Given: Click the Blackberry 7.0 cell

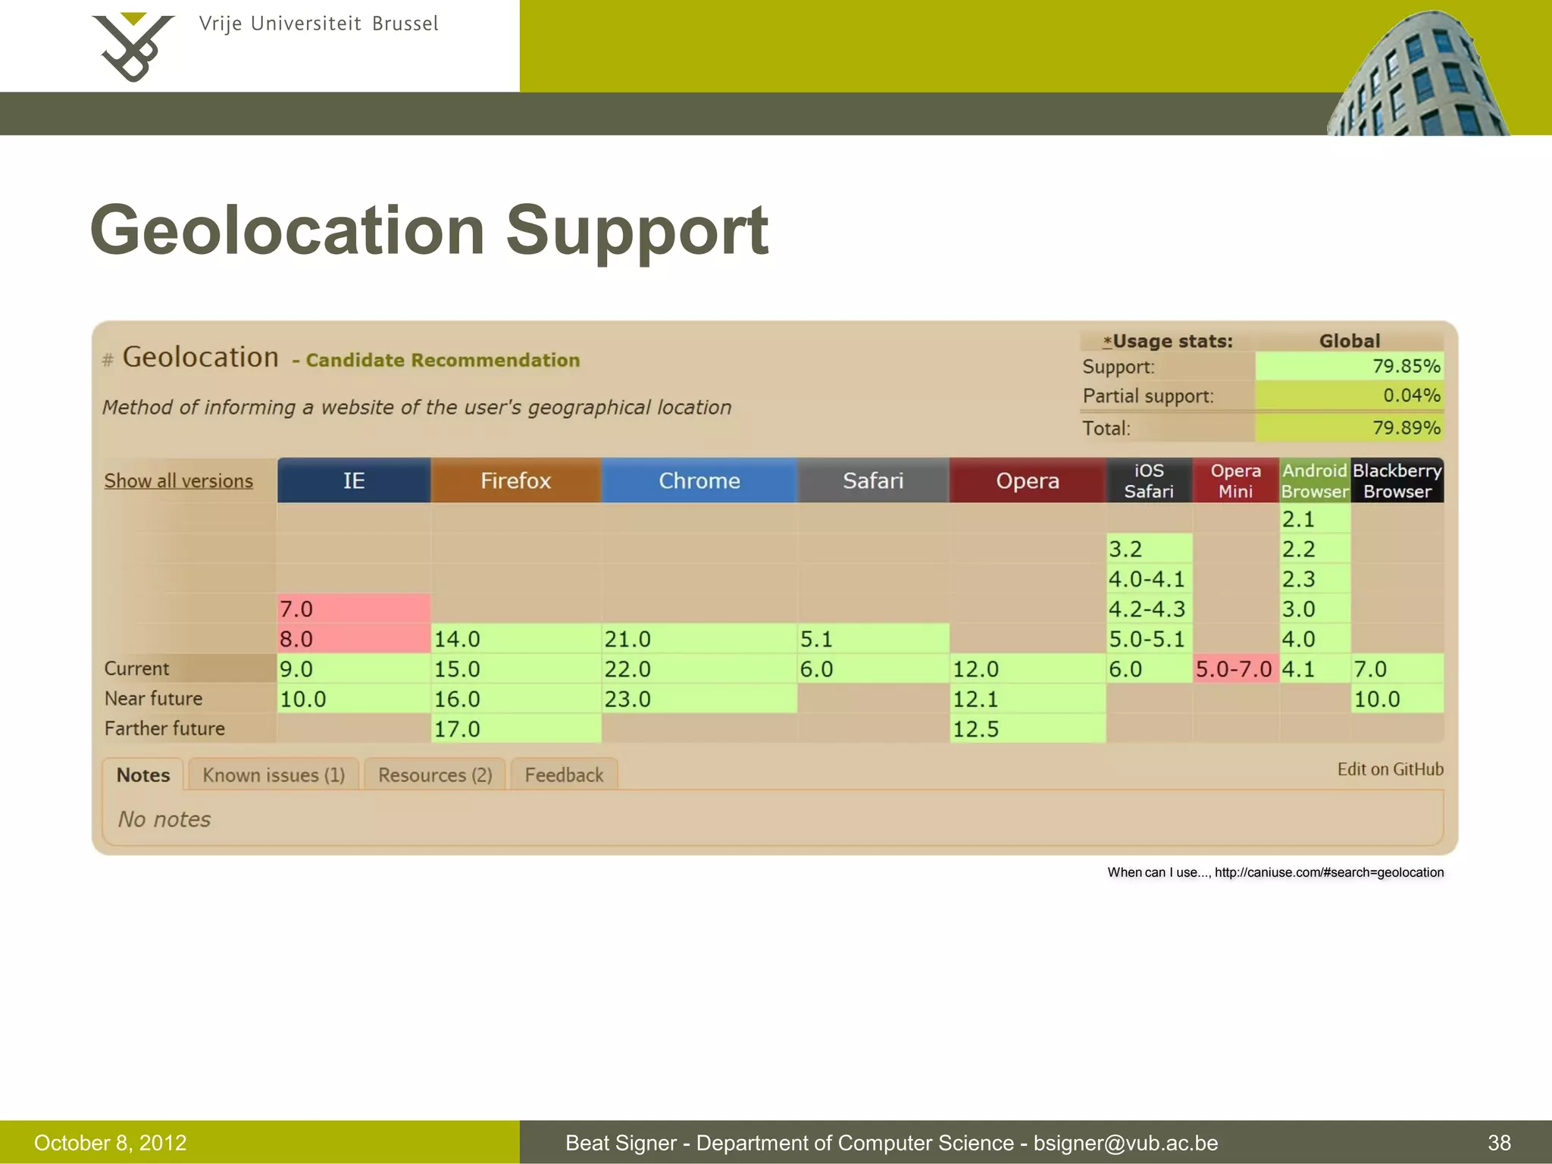Looking at the screenshot, I should point(1397,668).
